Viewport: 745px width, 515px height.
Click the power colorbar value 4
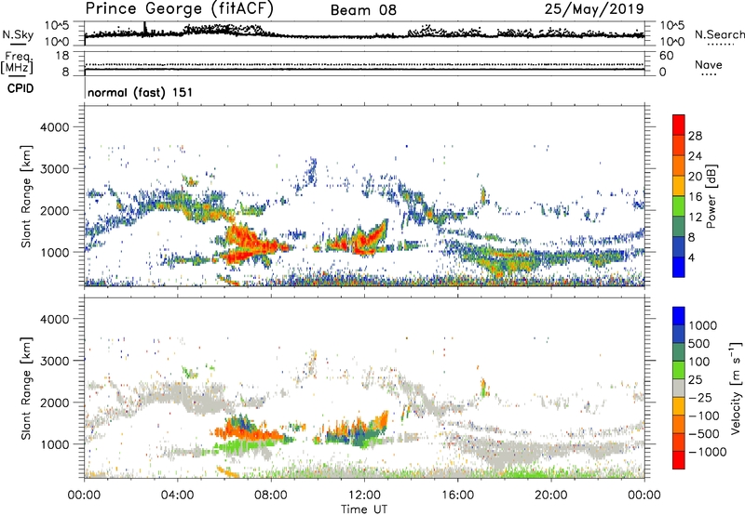tap(691, 257)
